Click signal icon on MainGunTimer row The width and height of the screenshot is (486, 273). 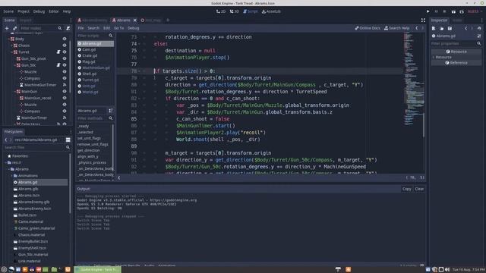point(65,118)
